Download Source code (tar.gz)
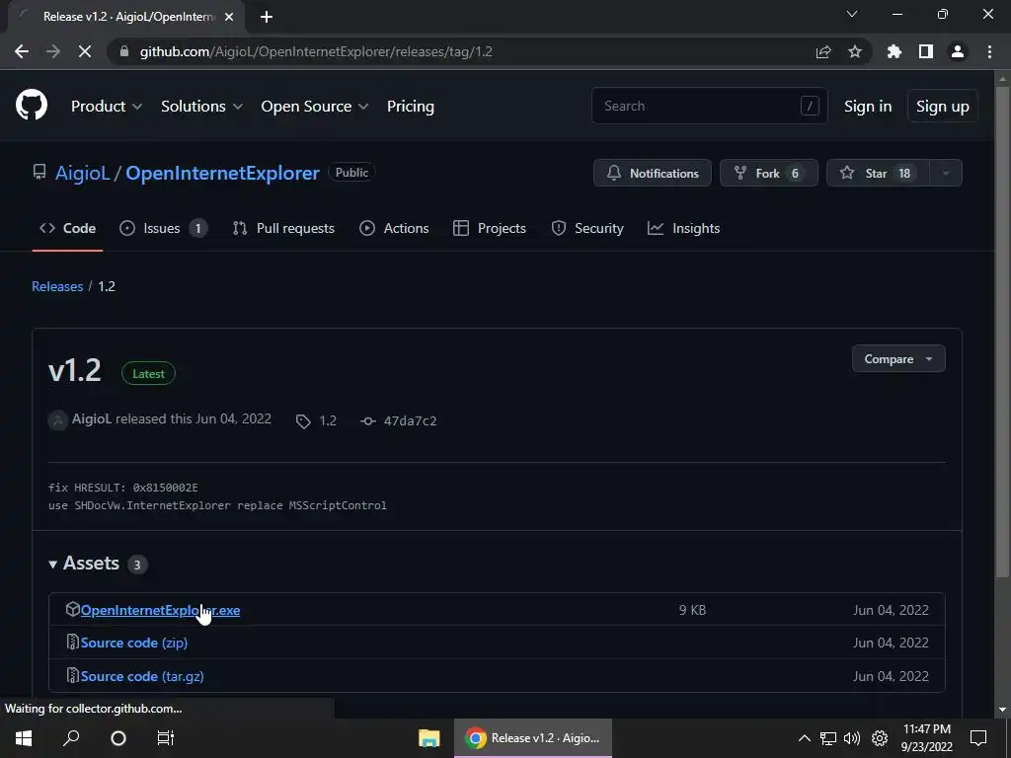 click(x=142, y=676)
